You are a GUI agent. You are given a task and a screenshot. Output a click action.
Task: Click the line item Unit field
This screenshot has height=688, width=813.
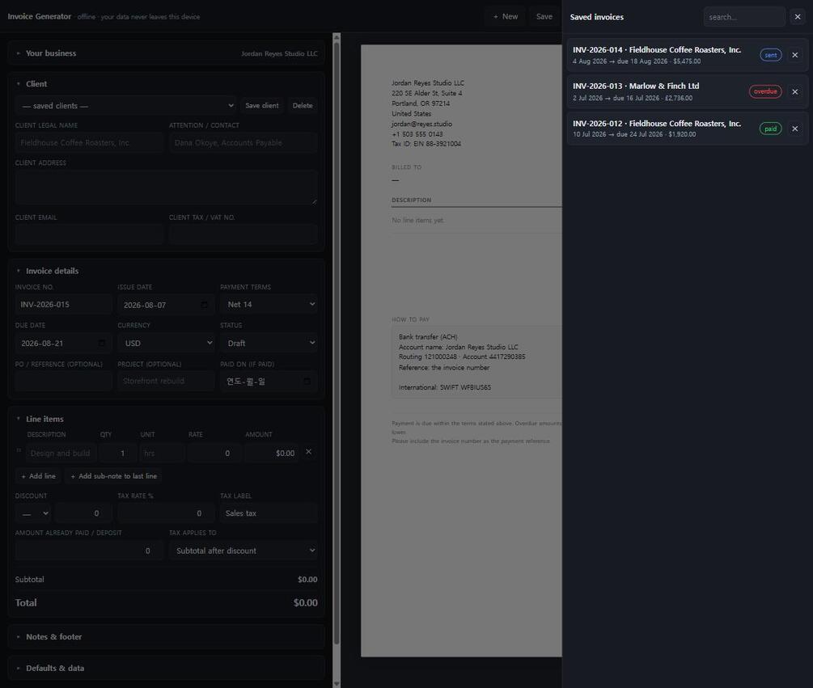click(x=162, y=453)
